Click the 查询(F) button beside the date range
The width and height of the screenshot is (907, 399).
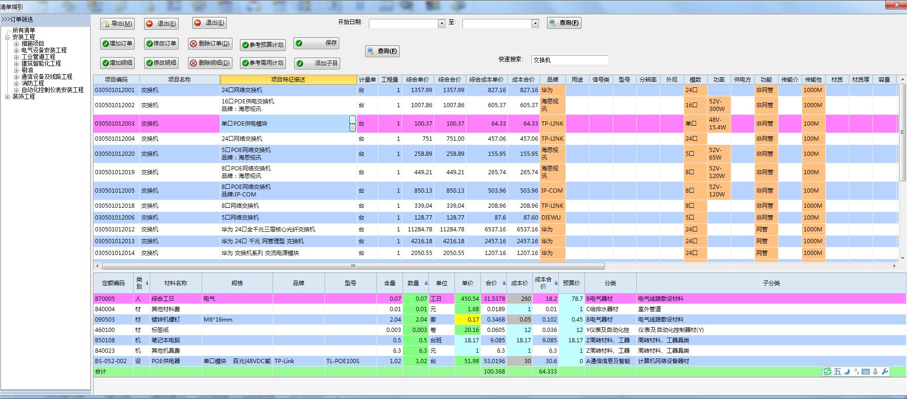click(x=564, y=23)
